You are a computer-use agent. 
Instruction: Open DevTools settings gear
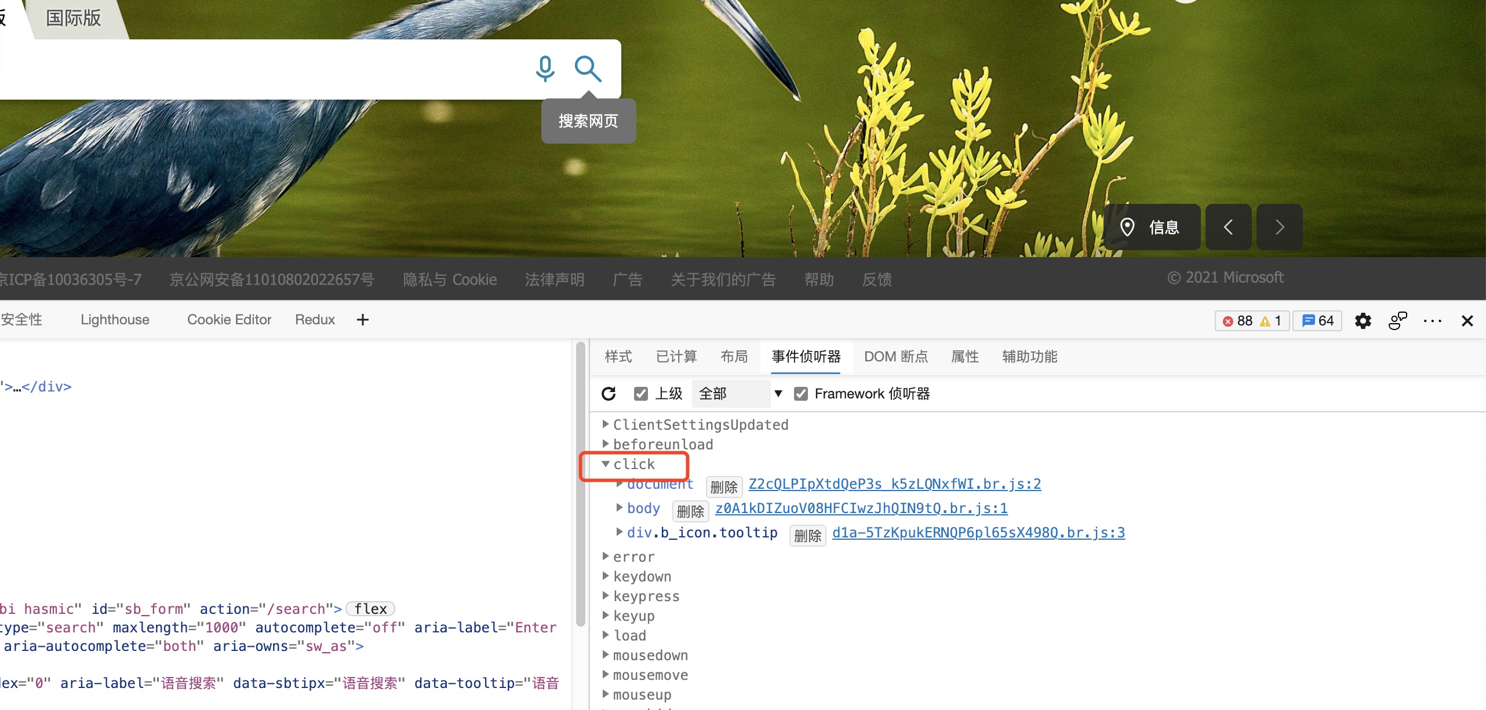(x=1363, y=320)
